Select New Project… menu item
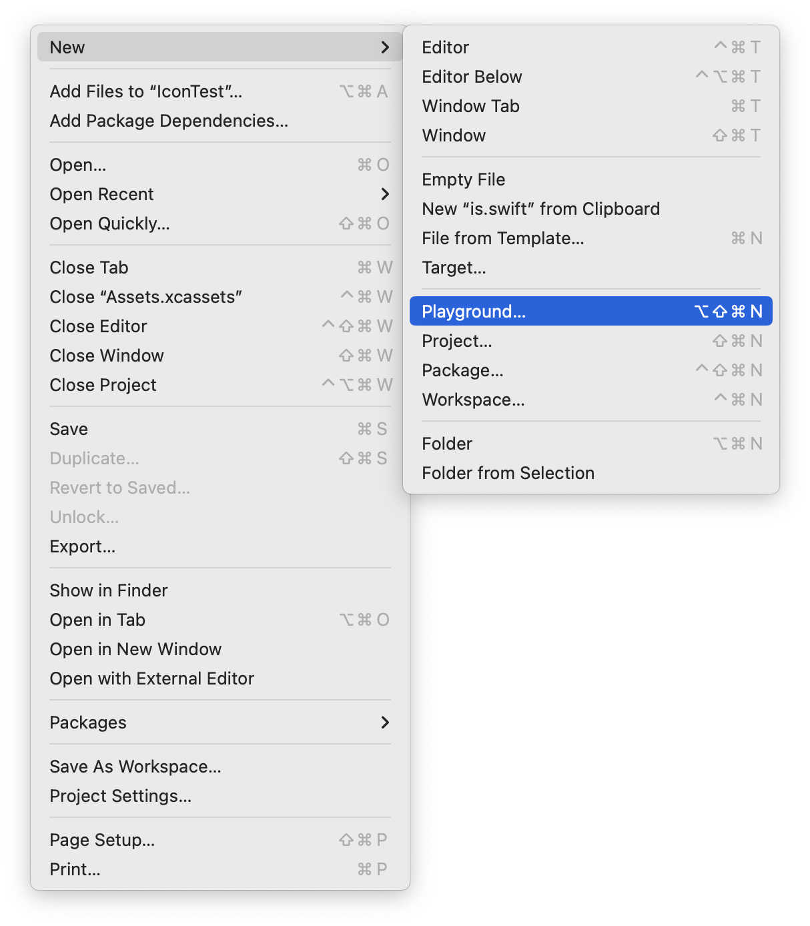 click(456, 341)
